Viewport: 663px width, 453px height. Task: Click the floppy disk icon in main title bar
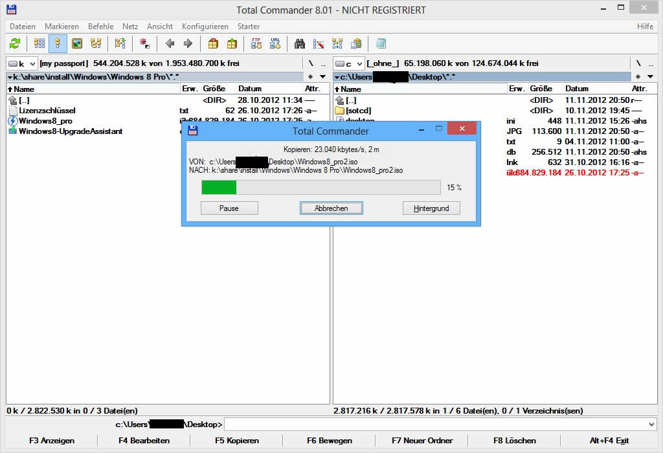pyautogui.click(x=12, y=9)
